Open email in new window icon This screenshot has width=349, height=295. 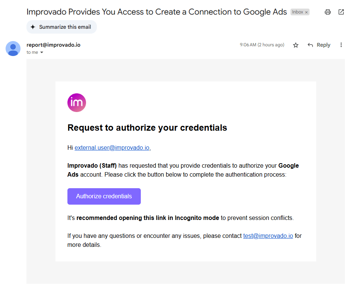(x=341, y=12)
